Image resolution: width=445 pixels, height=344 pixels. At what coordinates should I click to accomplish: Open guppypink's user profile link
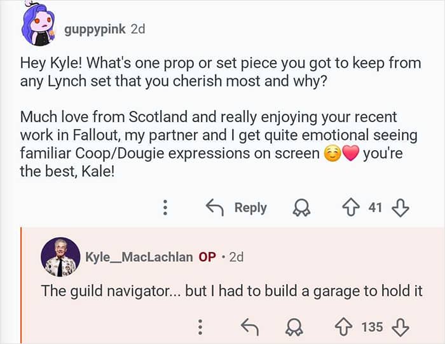tap(95, 29)
